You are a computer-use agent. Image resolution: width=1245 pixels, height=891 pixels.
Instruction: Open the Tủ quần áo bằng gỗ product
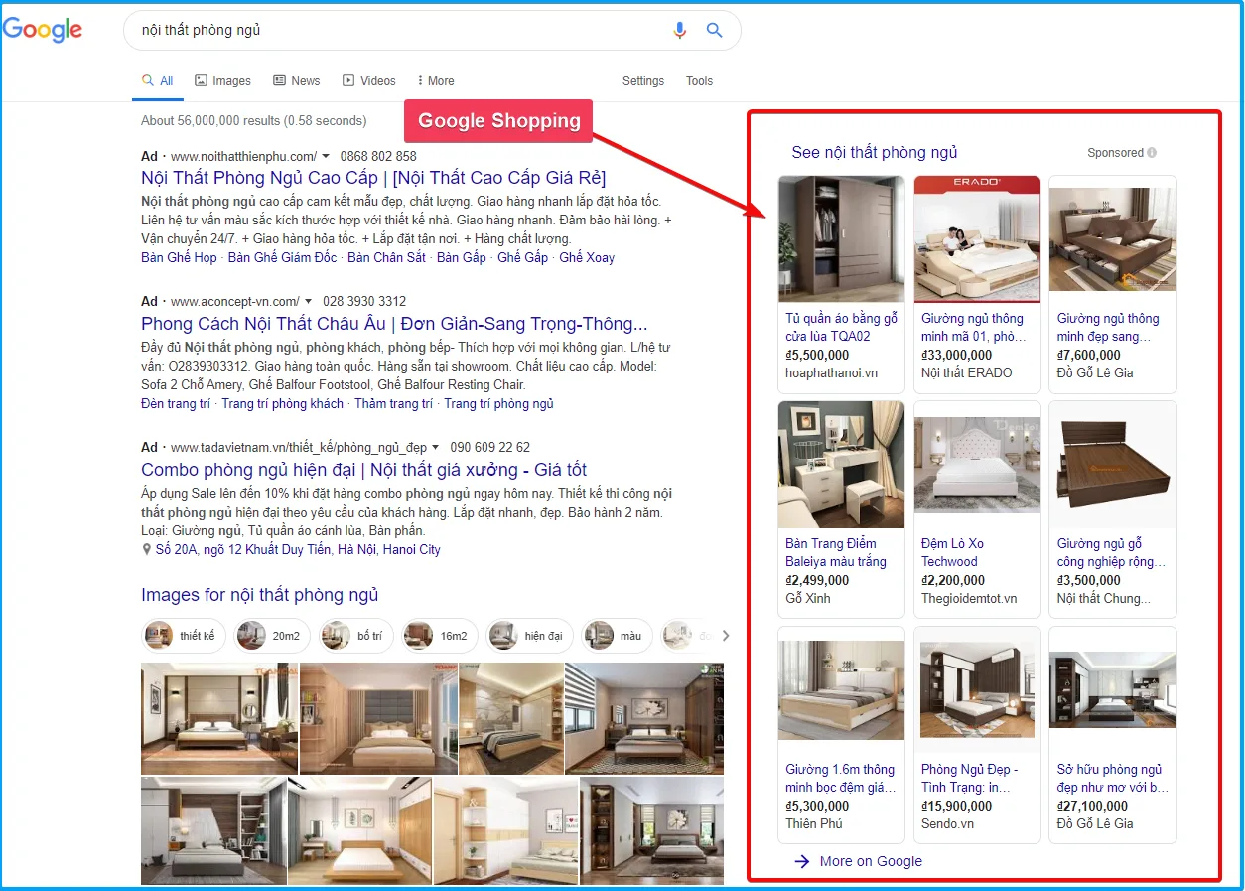click(x=842, y=284)
